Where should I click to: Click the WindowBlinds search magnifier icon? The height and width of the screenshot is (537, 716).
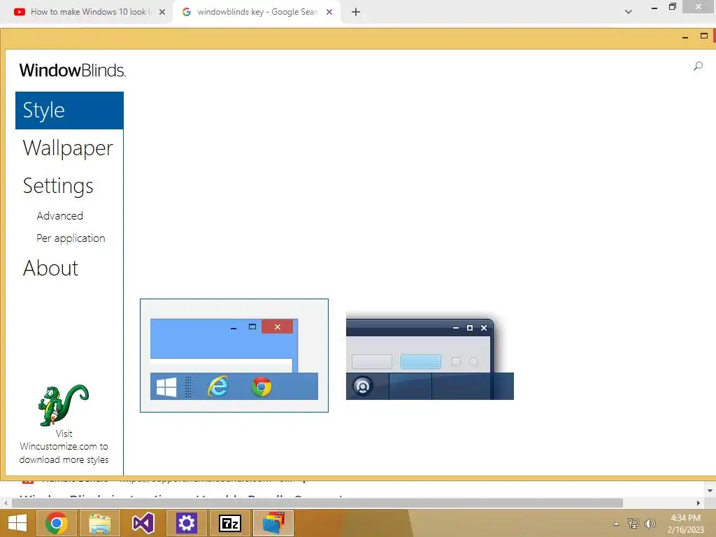click(698, 66)
